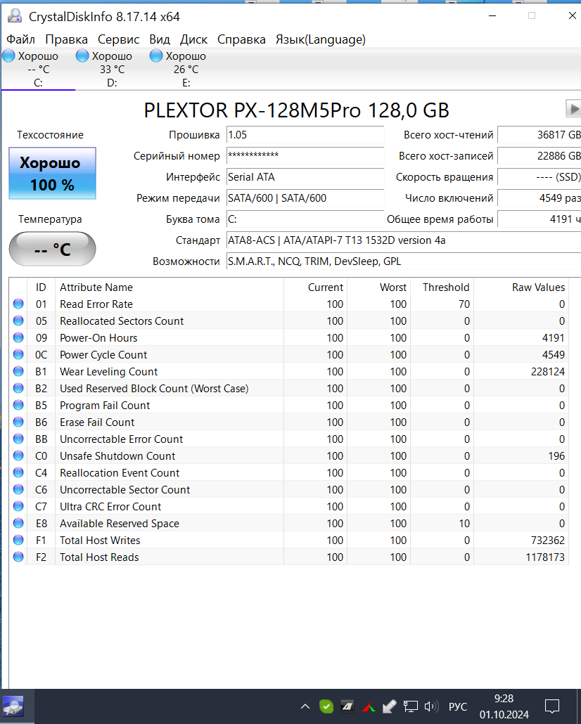Open the Сервис menu
Image resolution: width=581 pixels, height=724 pixels.
tap(118, 39)
